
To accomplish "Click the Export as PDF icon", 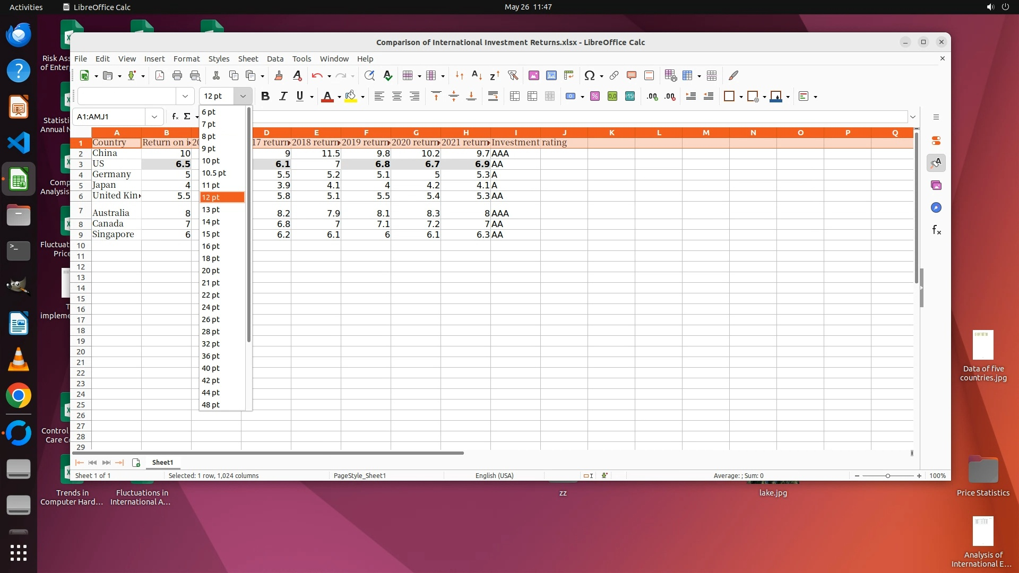I will 160,75.
